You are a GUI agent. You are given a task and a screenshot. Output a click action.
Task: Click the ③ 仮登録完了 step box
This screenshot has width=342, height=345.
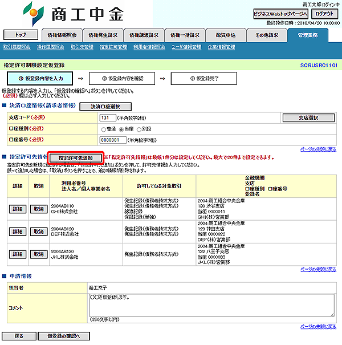click(x=204, y=79)
